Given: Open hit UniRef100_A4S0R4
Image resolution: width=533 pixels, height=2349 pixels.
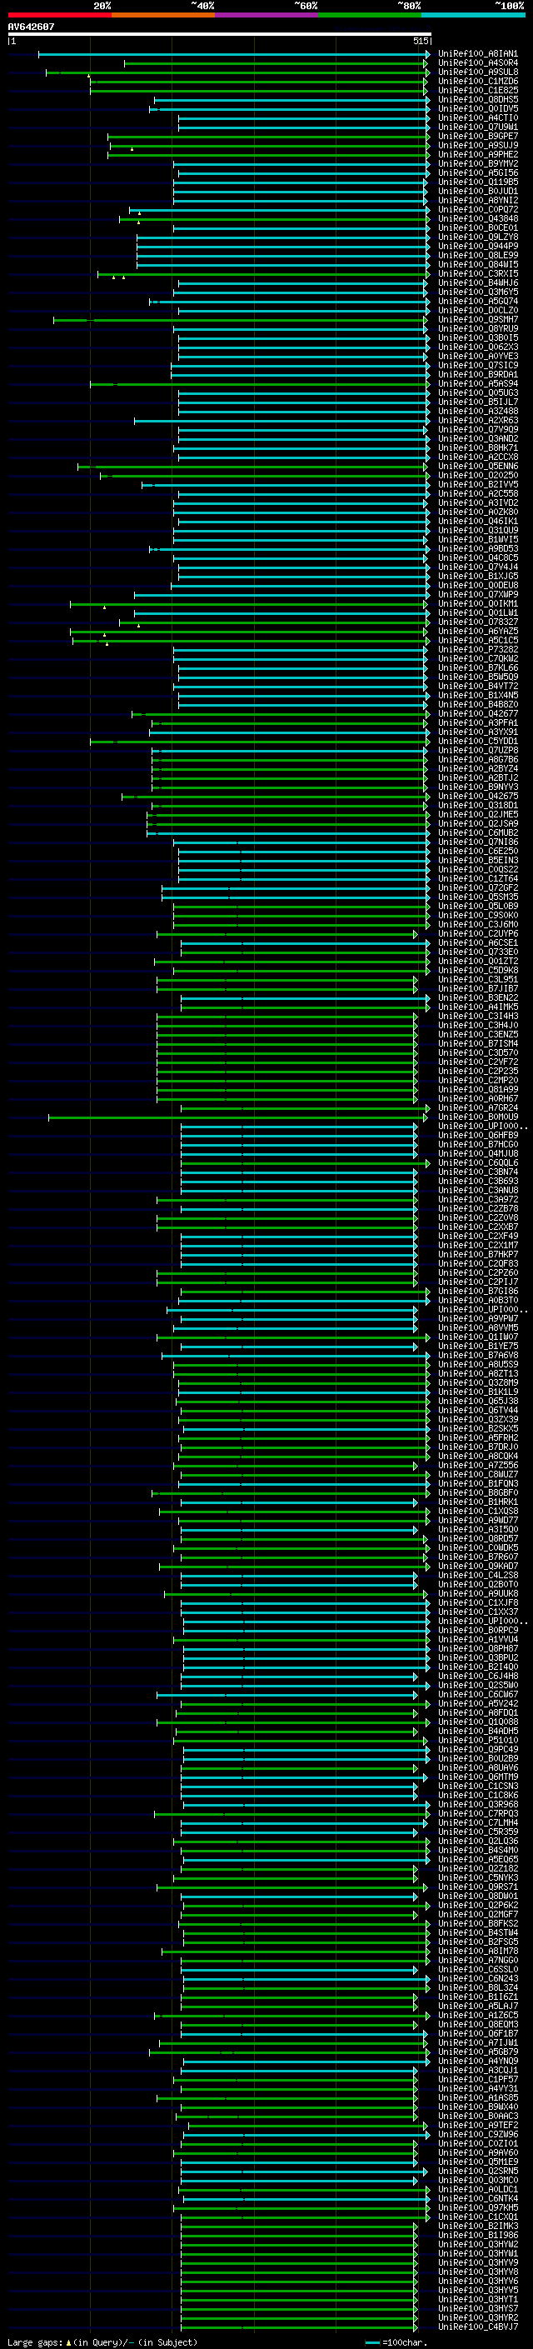Looking at the screenshot, I should click(x=477, y=63).
